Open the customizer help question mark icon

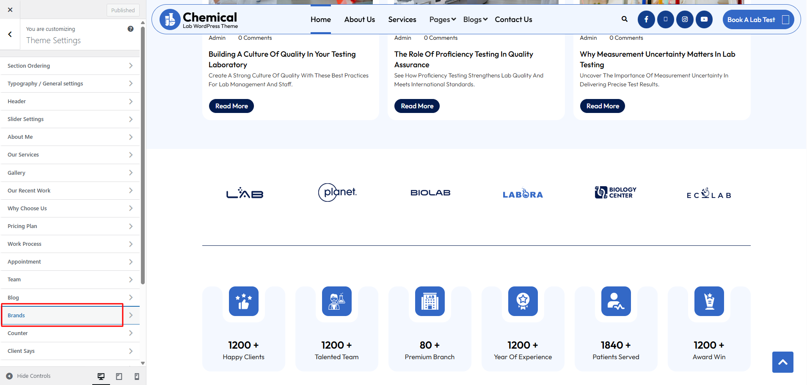(x=130, y=29)
